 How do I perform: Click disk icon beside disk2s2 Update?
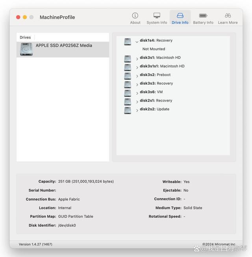tap(128, 110)
